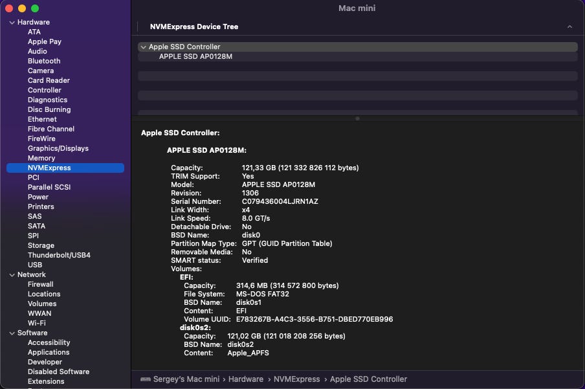
Task: Open FireWire section
Action: click(41, 139)
